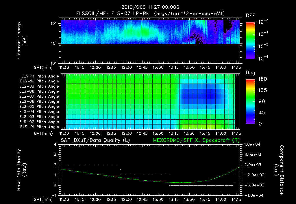Click the 1.0e+04 right axis value
Image resolution: width=296 pixels, height=204 pixels.
252,144
